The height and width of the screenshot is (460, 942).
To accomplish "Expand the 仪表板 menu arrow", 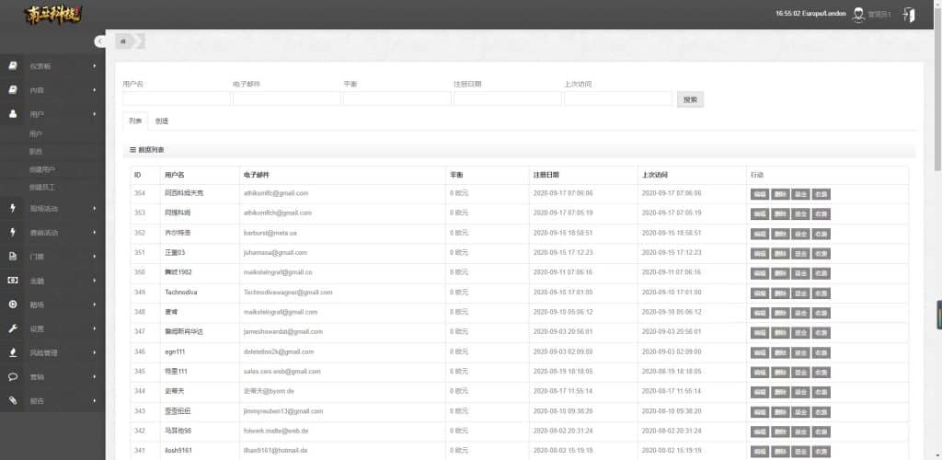I will click(95, 65).
